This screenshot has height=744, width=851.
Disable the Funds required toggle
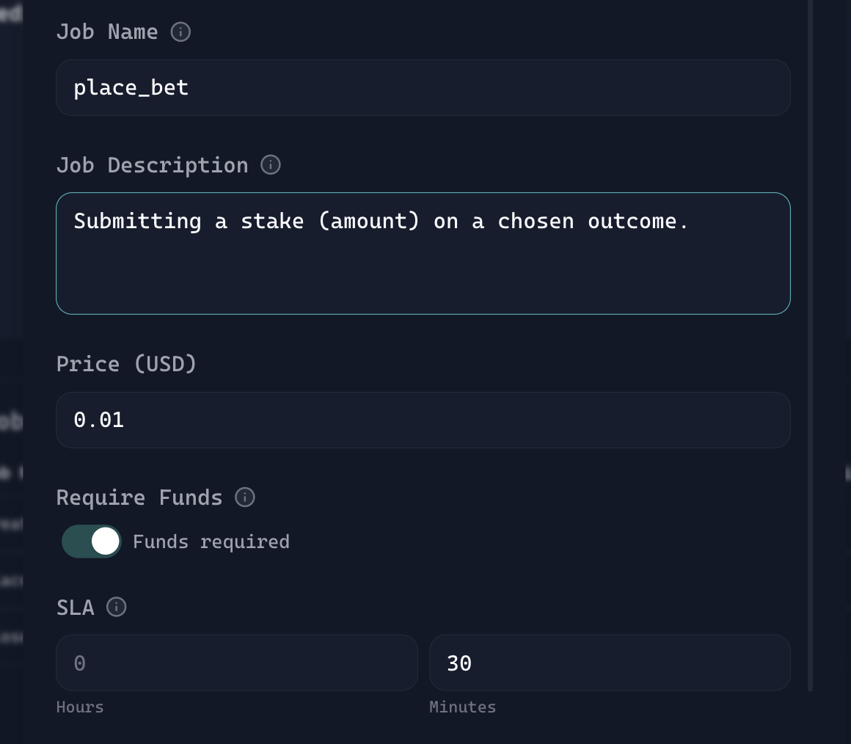pyautogui.click(x=92, y=541)
